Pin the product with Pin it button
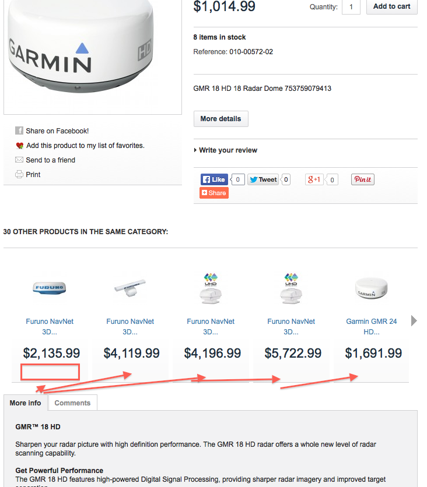This screenshot has width=427, height=487. [x=363, y=179]
